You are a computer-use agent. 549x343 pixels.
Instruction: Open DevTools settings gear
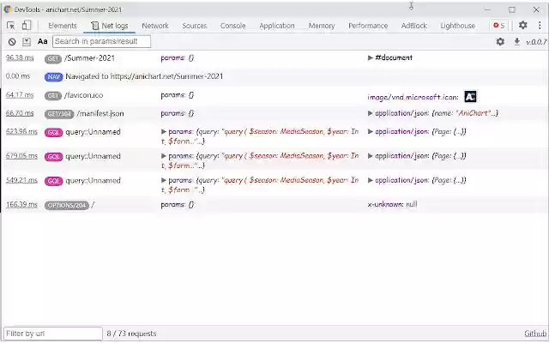coord(522,25)
